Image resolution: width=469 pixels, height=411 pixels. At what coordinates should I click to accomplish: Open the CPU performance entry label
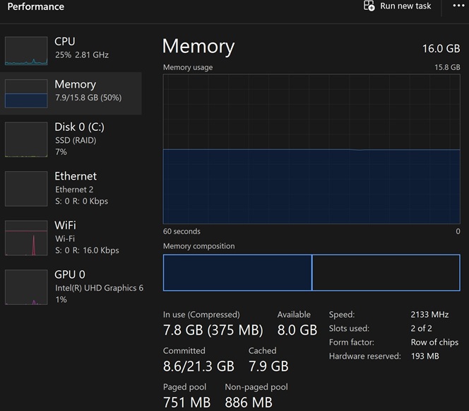point(64,41)
